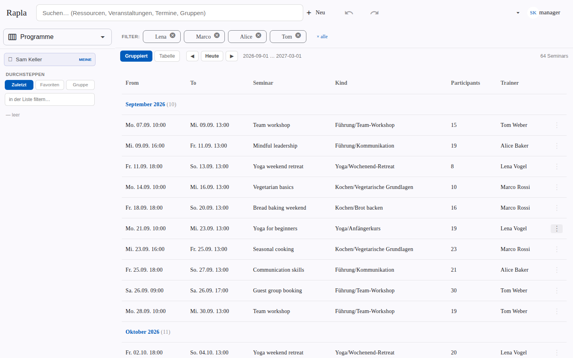Click the 64 Seminars count label
Image resolution: width=573 pixels, height=358 pixels.
(x=554, y=56)
